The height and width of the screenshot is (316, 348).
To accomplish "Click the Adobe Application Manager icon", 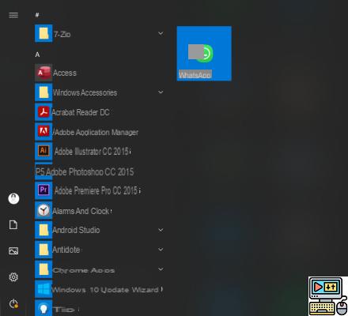I will click(x=43, y=131).
